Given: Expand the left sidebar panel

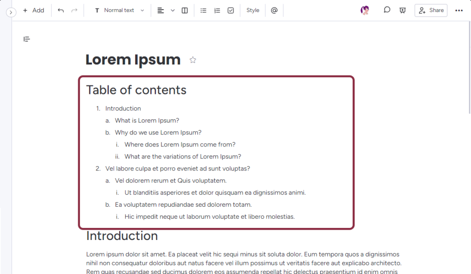Looking at the screenshot, I should [x=11, y=12].
